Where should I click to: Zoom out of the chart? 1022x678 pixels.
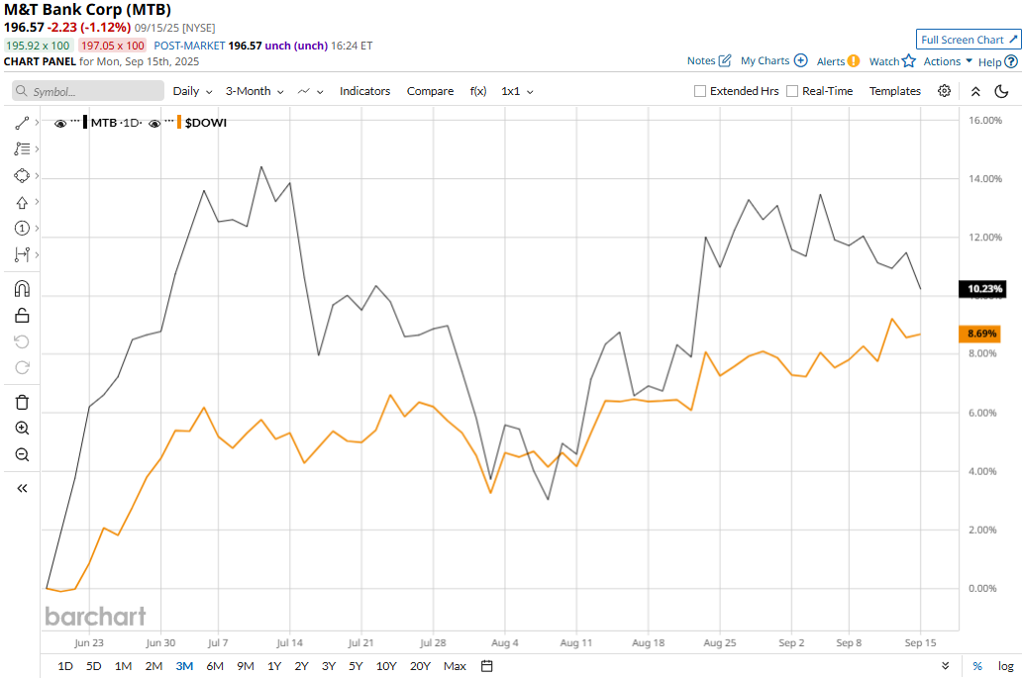(x=22, y=454)
